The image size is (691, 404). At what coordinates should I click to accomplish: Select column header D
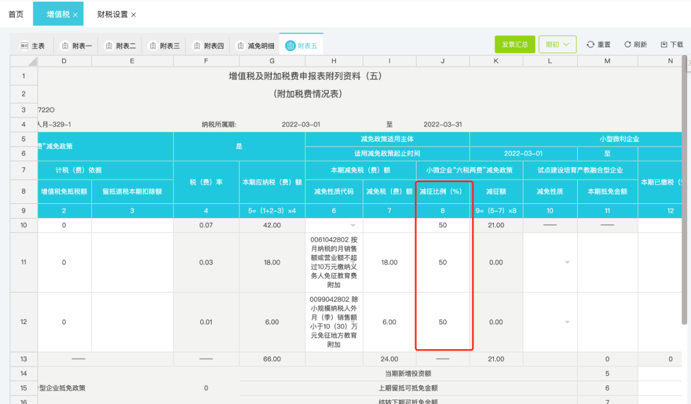(x=65, y=61)
